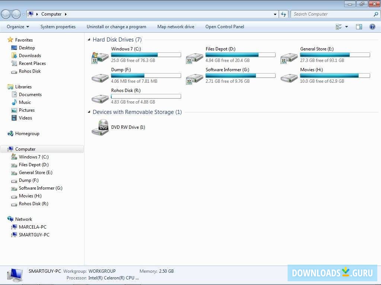Select Rohos Disk under Favorites

pyautogui.click(x=30, y=71)
